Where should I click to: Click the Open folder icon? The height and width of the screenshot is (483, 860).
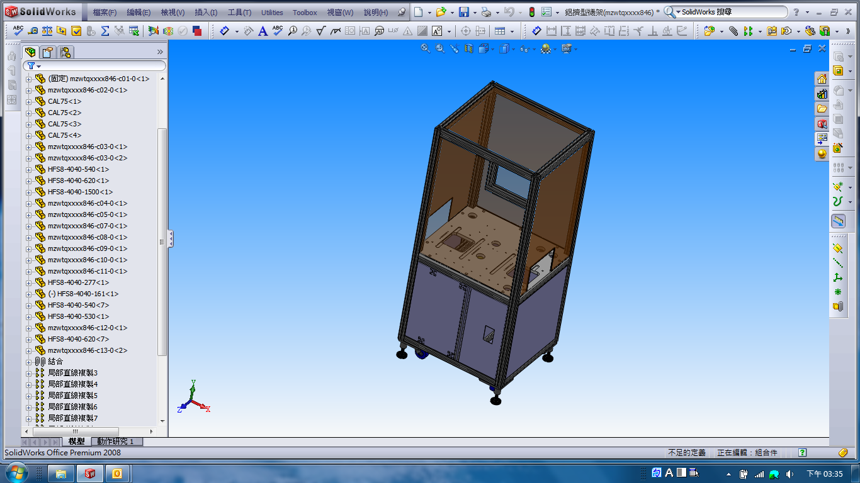pos(441,12)
